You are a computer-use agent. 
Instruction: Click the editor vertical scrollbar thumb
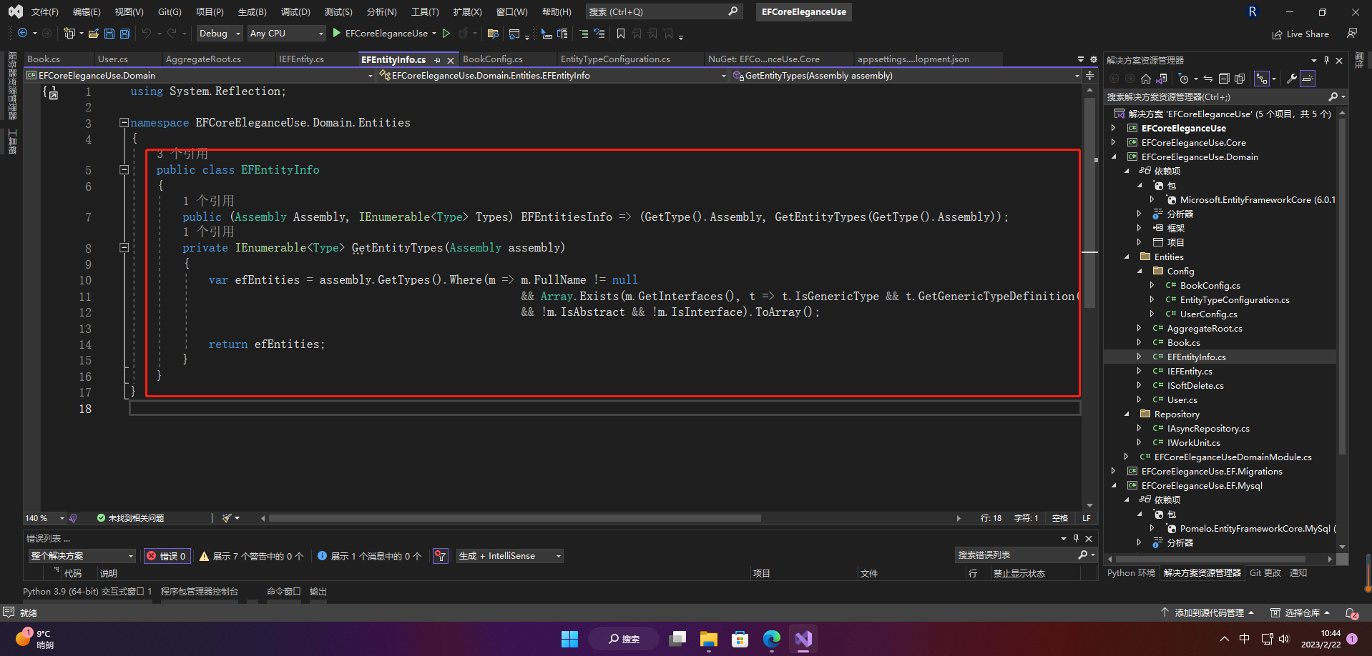click(1090, 202)
